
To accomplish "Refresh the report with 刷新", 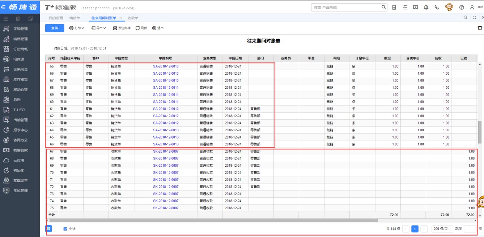I will pyautogui.click(x=141, y=28).
